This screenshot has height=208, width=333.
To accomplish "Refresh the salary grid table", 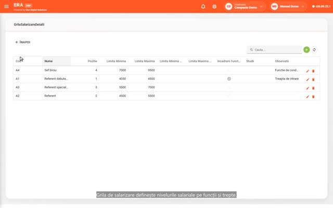I will point(314,50).
